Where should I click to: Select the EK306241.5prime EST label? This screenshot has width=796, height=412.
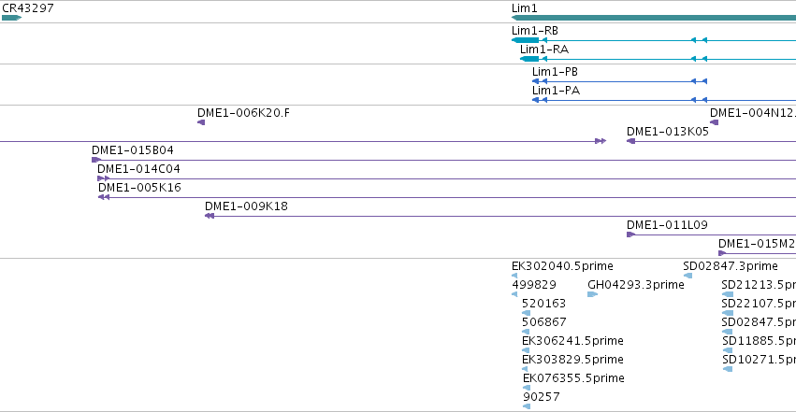572,341
